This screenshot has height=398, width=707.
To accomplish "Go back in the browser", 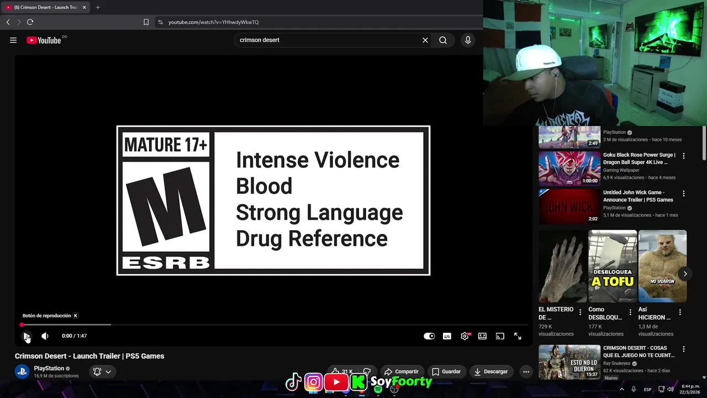I will click(x=8, y=22).
